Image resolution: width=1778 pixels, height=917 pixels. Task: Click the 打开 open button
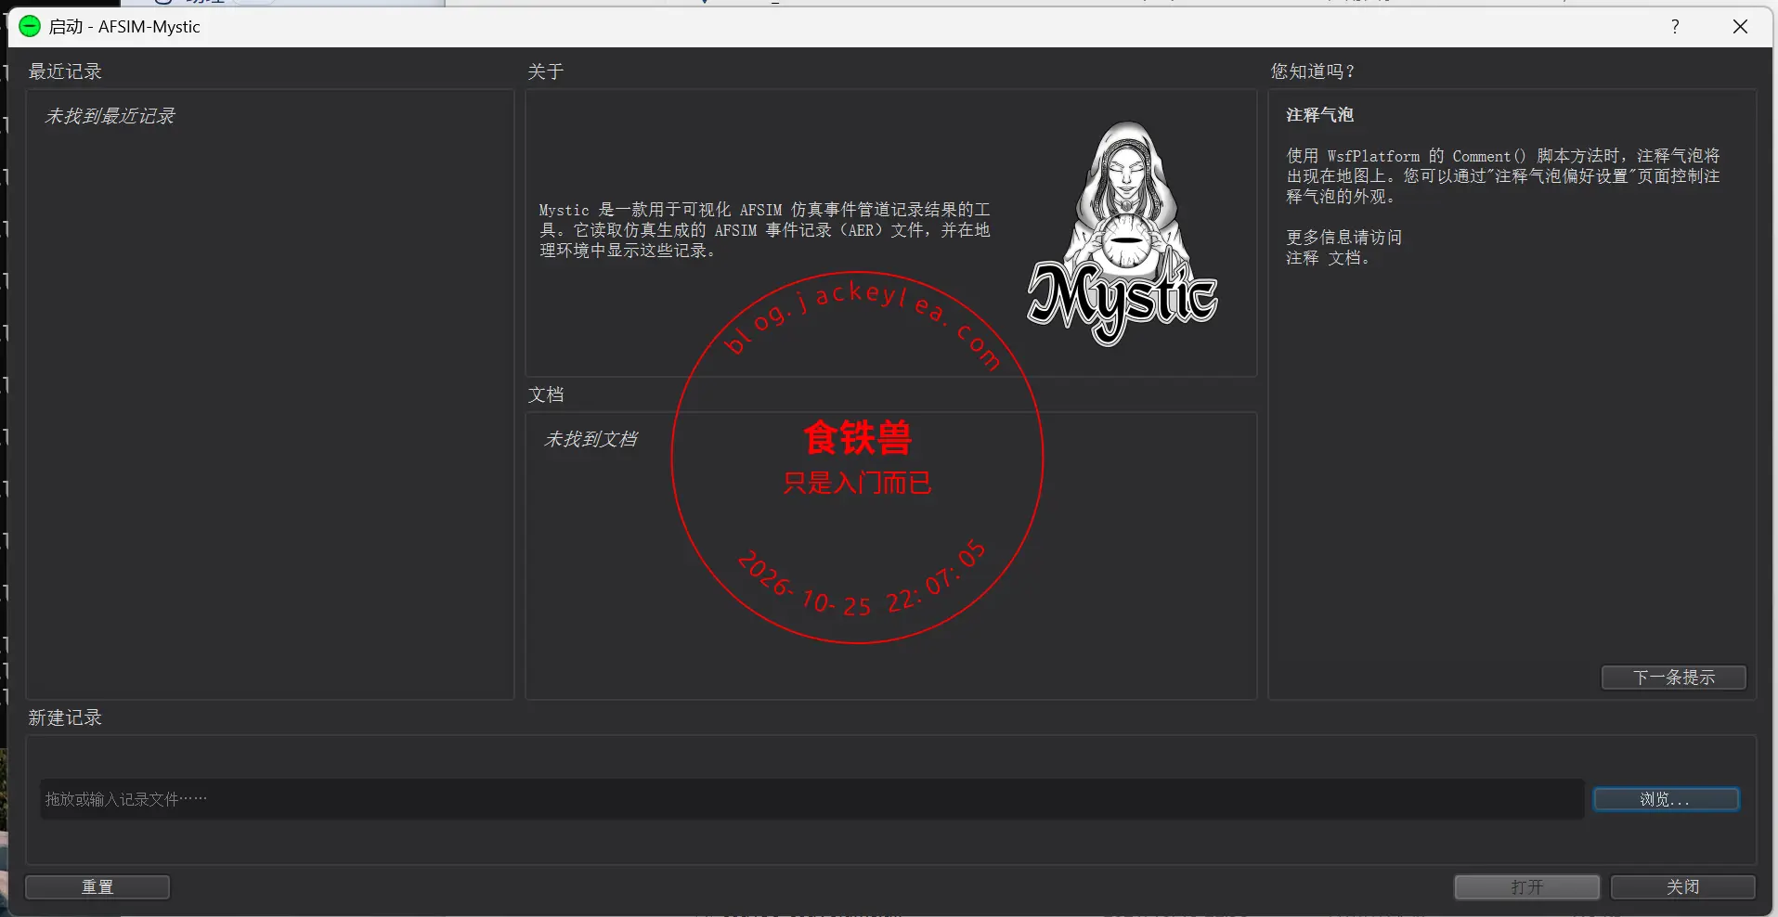[x=1526, y=887]
